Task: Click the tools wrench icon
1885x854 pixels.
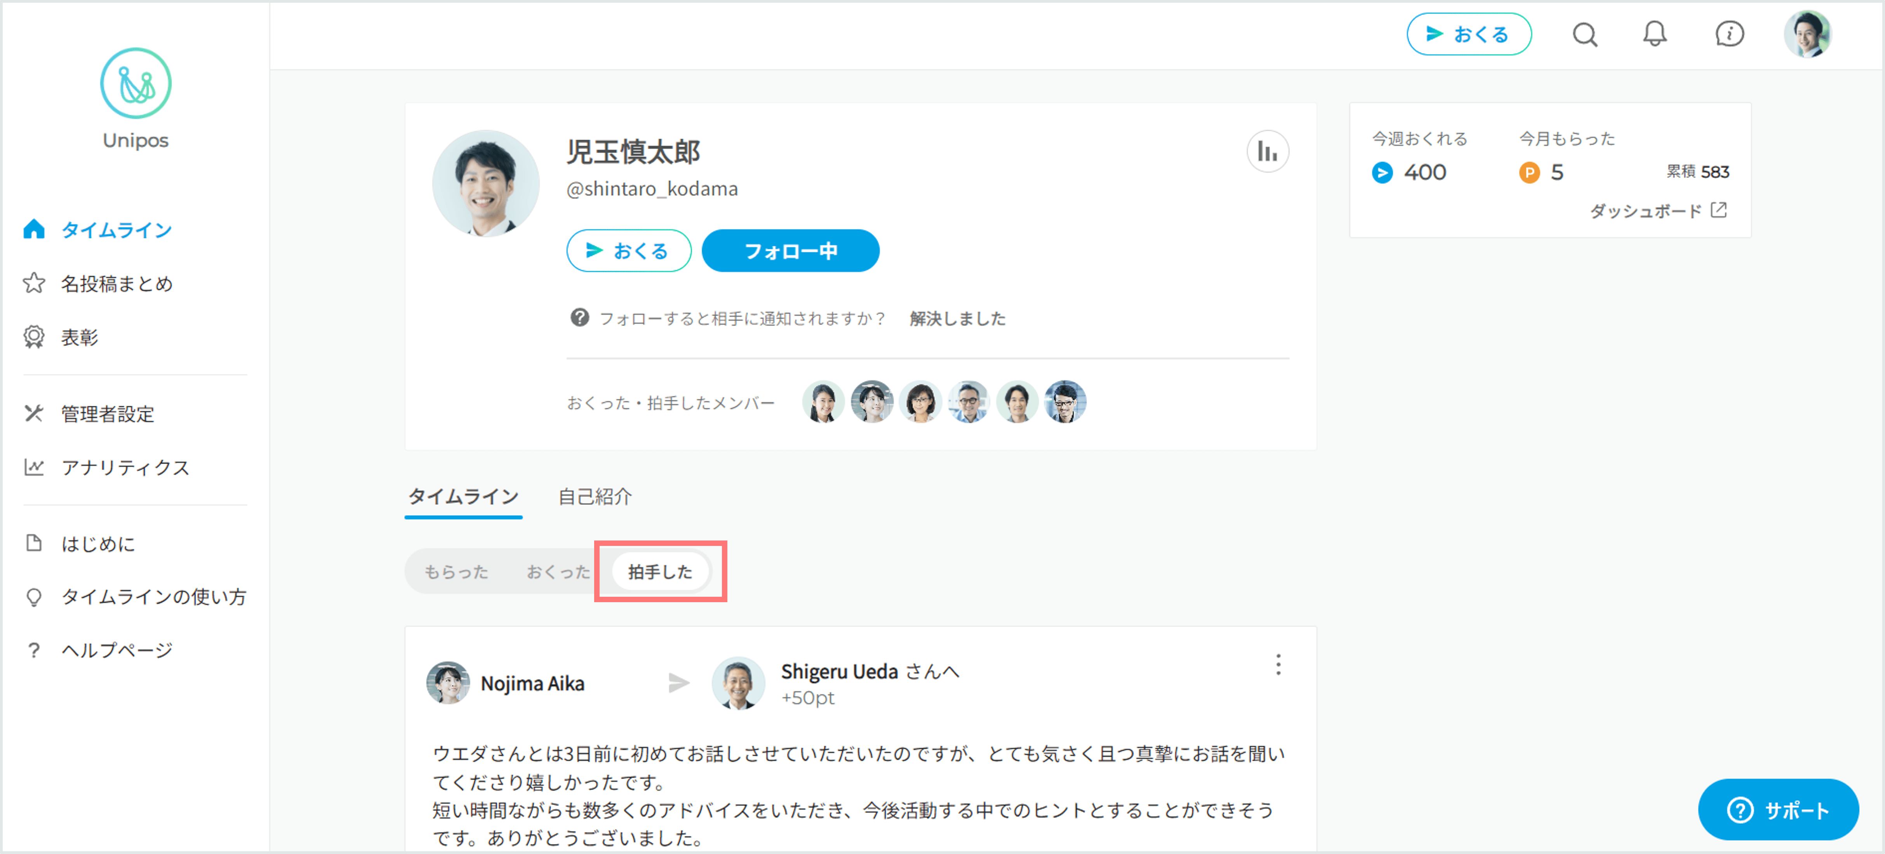Action: [34, 413]
